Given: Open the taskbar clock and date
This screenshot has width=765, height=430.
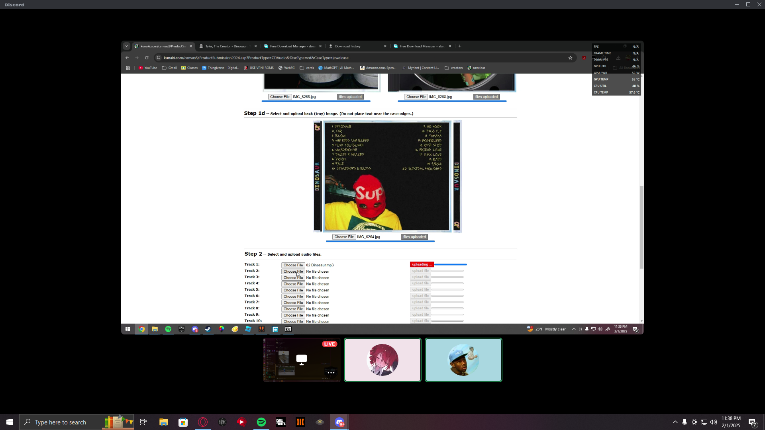Looking at the screenshot, I should pos(731,422).
